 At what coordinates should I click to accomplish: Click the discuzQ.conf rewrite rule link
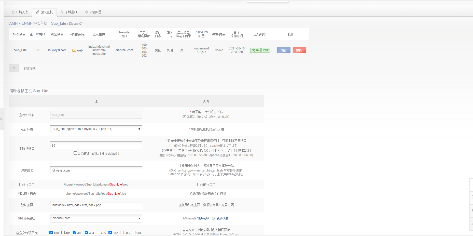tap(124, 50)
